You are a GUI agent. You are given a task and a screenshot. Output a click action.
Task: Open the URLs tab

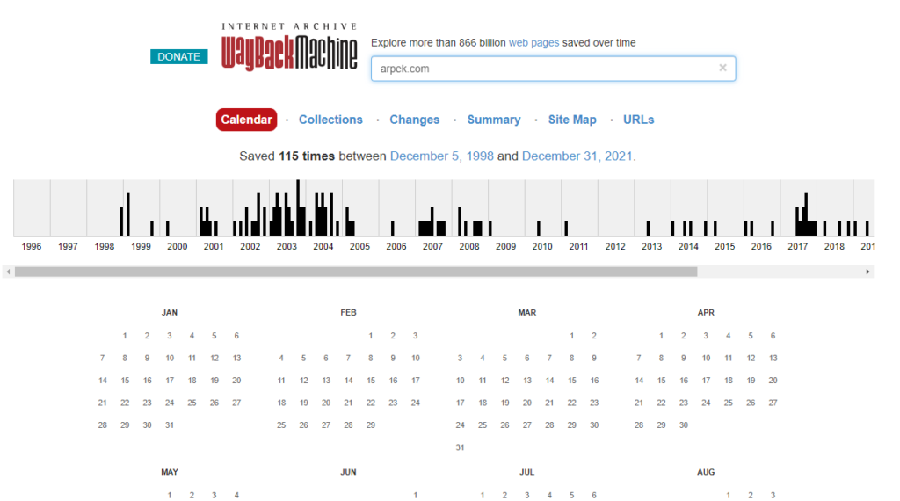point(638,120)
